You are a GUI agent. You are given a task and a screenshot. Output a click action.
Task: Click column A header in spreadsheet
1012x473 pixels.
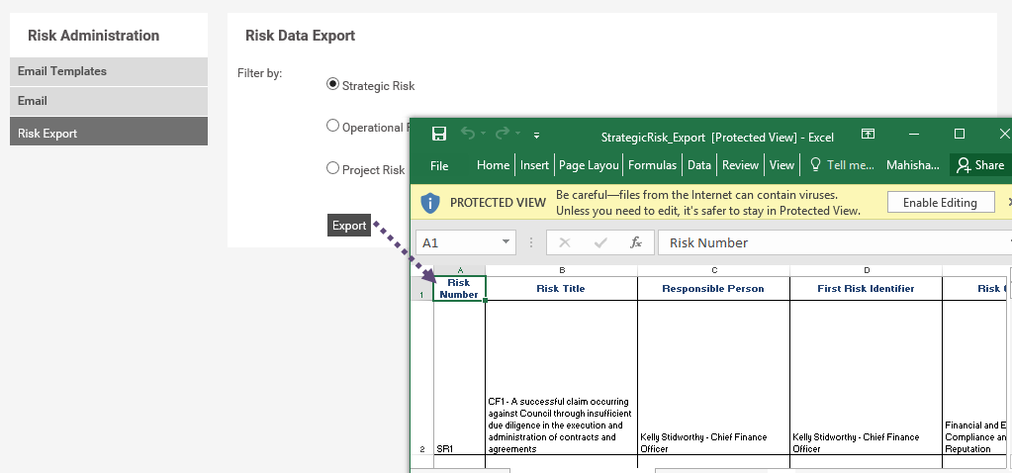(460, 270)
